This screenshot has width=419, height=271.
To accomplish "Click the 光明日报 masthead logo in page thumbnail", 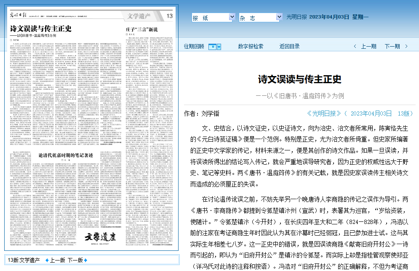I will tap(18, 15).
